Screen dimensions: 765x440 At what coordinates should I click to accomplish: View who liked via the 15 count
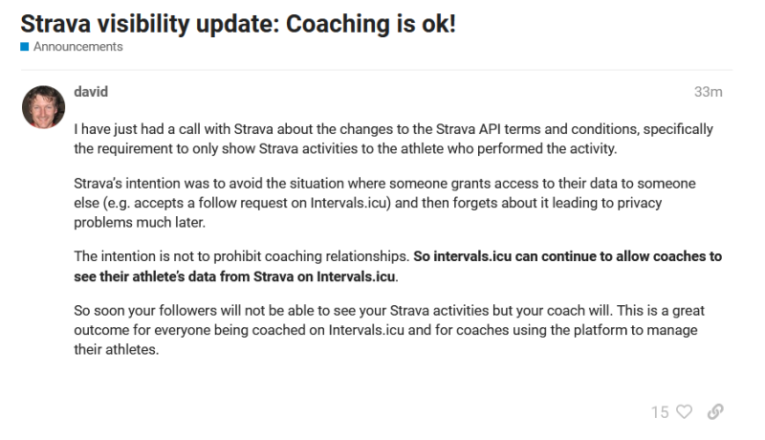coord(660,412)
